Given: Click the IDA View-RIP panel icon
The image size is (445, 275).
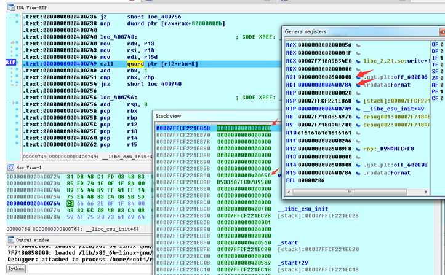Looking at the screenshot, I should [11, 7].
